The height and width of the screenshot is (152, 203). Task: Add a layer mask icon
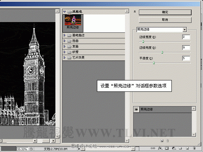point(167,148)
